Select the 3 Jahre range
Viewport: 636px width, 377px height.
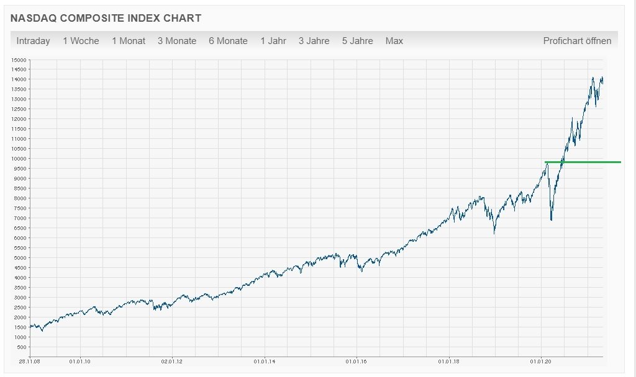[x=314, y=41]
